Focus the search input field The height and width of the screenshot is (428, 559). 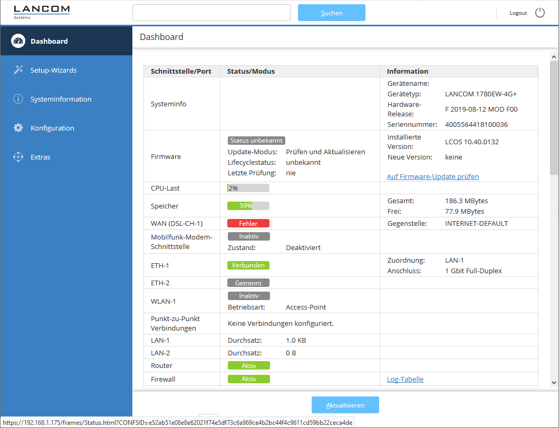coord(211,13)
